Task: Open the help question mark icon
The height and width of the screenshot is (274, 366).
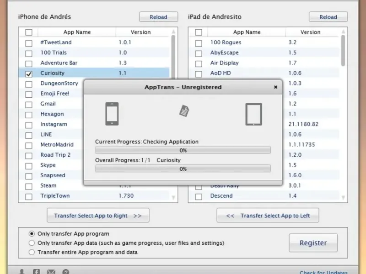Action: click(x=66, y=271)
